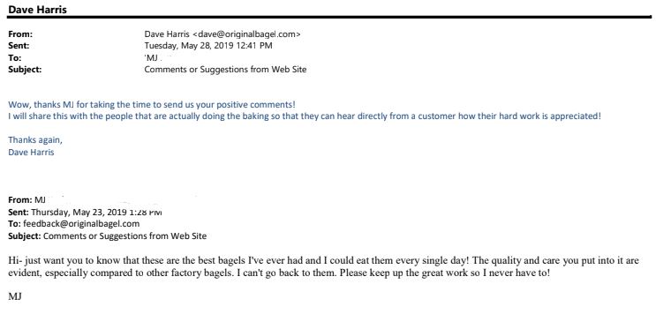Click the top Sent: field label
Image resolution: width=656 pixels, height=329 pixels.
(19, 46)
